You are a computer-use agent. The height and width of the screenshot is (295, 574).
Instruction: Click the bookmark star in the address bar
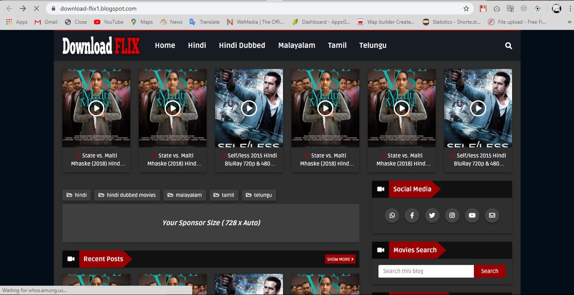point(466,8)
